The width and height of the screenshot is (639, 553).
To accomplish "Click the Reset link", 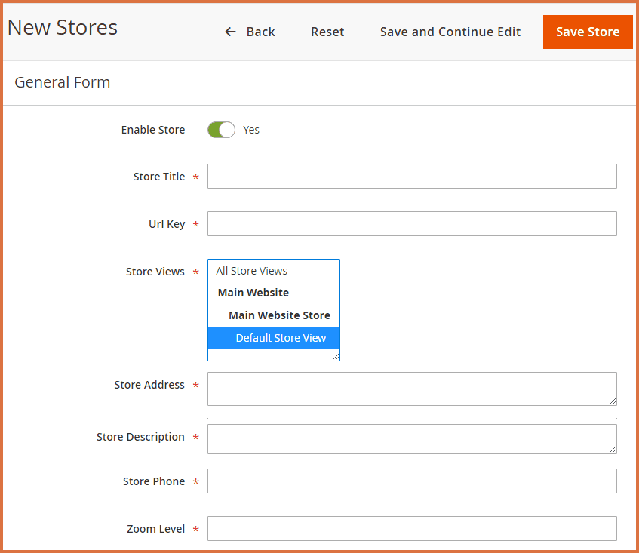I will [327, 32].
